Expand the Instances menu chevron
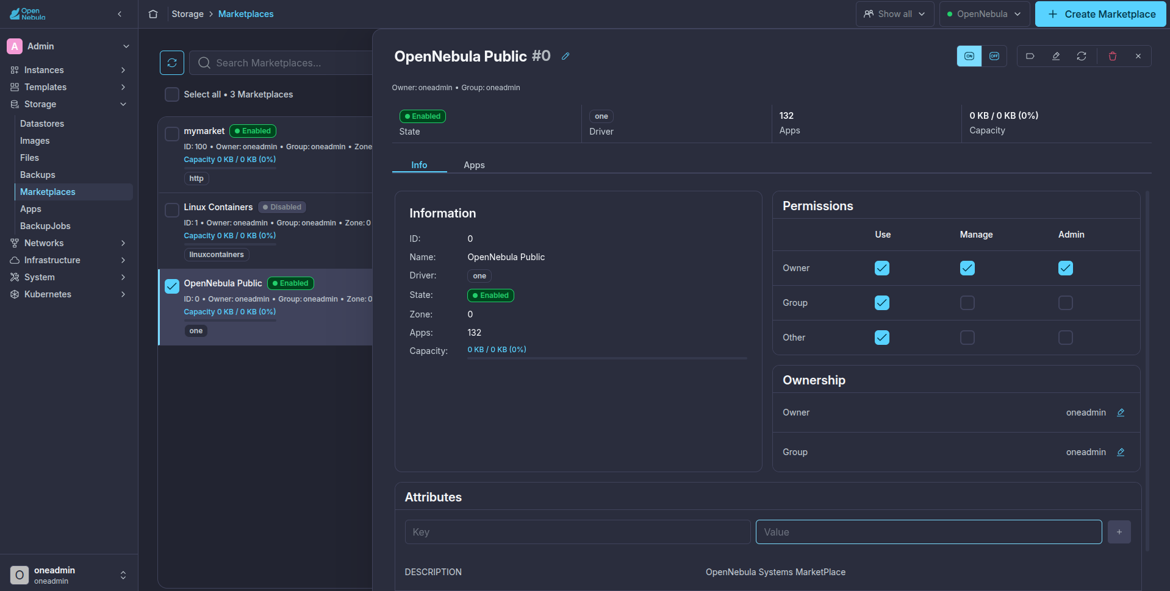 point(123,70)
